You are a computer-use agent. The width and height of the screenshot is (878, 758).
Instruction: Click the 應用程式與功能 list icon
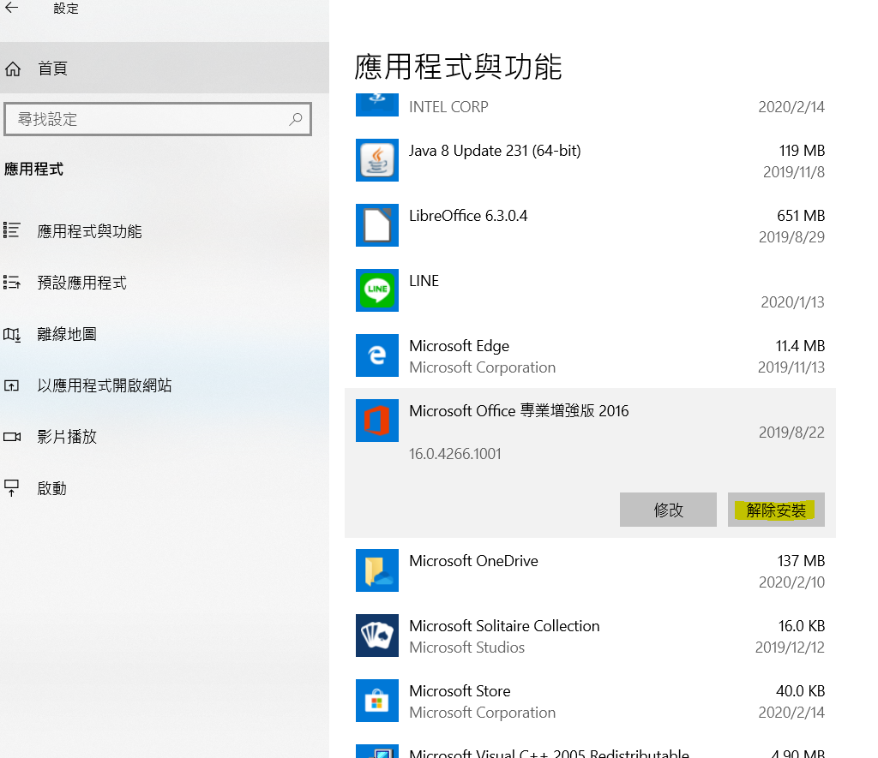[x=12, y=230]
